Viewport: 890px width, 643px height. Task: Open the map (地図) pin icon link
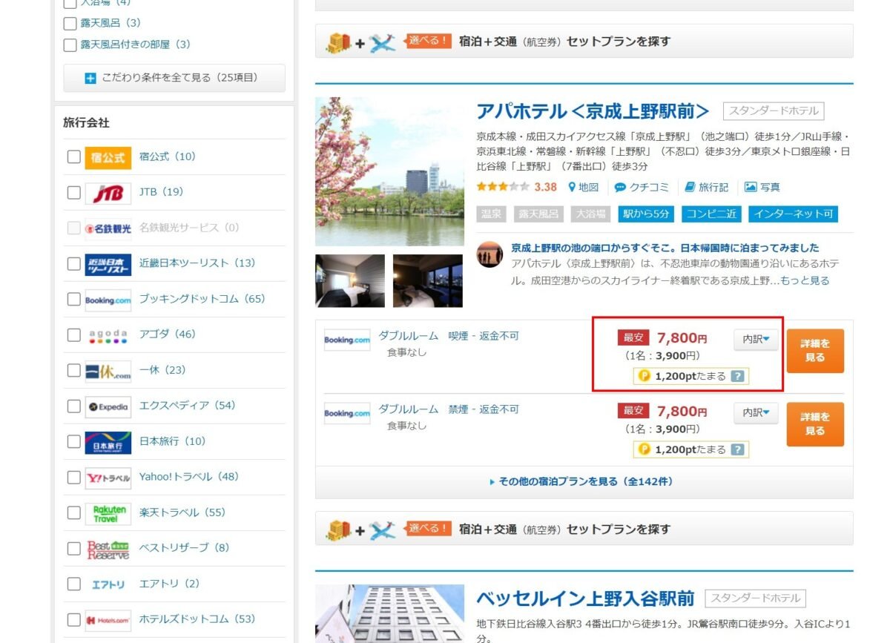pos(573,188)
